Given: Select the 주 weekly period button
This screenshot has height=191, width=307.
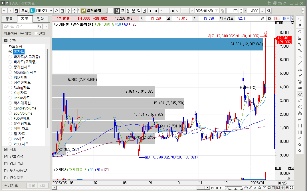Looking at the screenshot, I should (x=123, y=11).
